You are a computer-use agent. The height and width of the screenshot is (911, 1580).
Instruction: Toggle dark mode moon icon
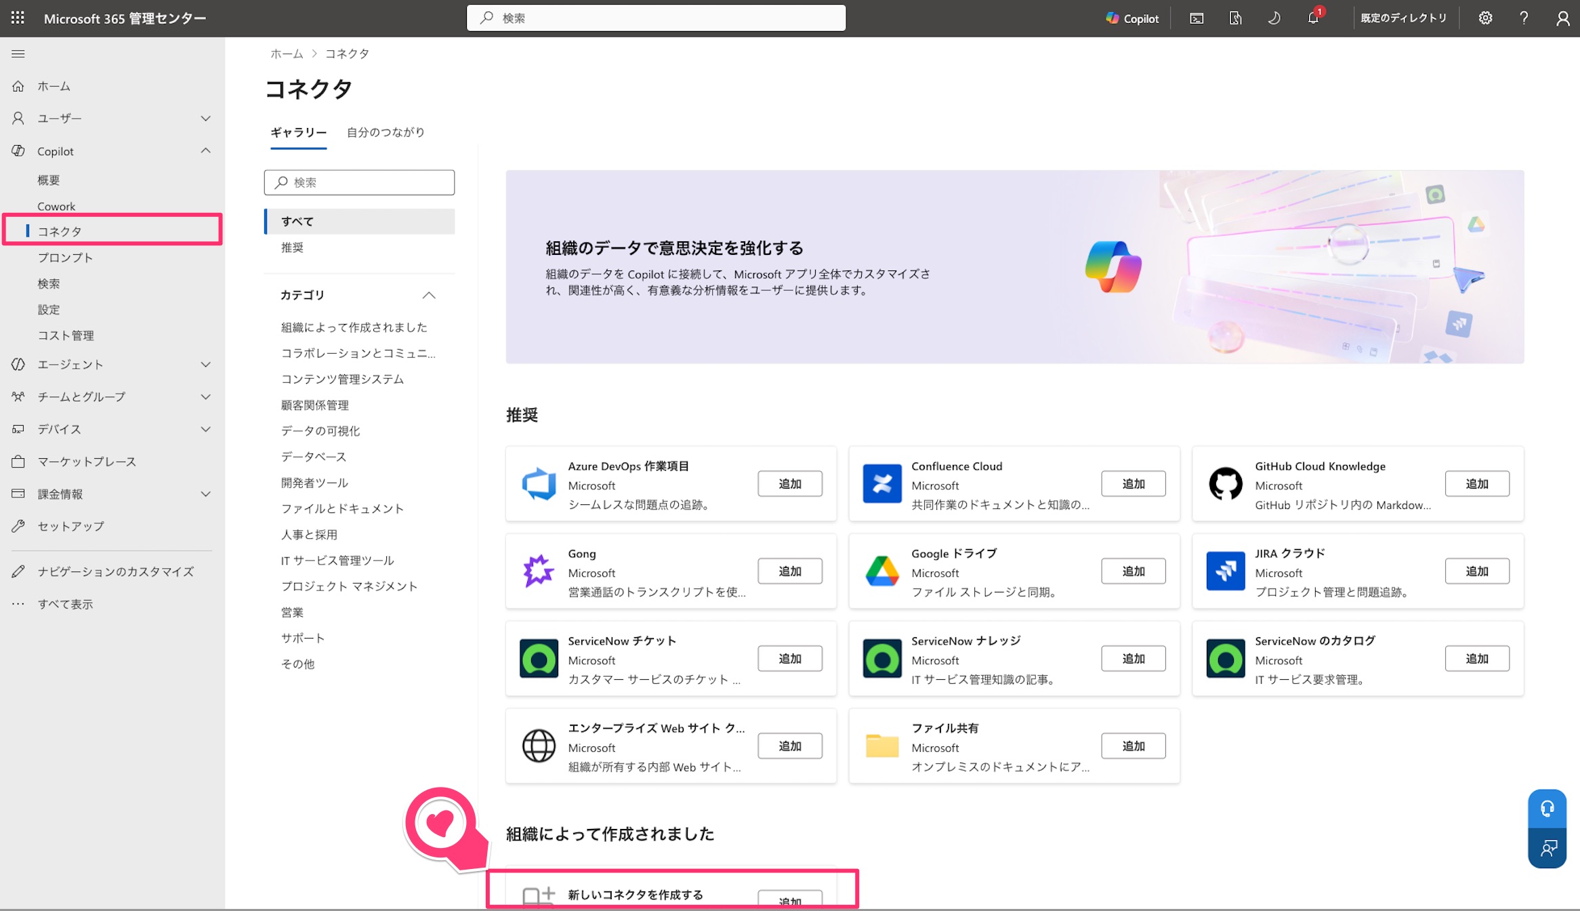(x=1274, y=18)
